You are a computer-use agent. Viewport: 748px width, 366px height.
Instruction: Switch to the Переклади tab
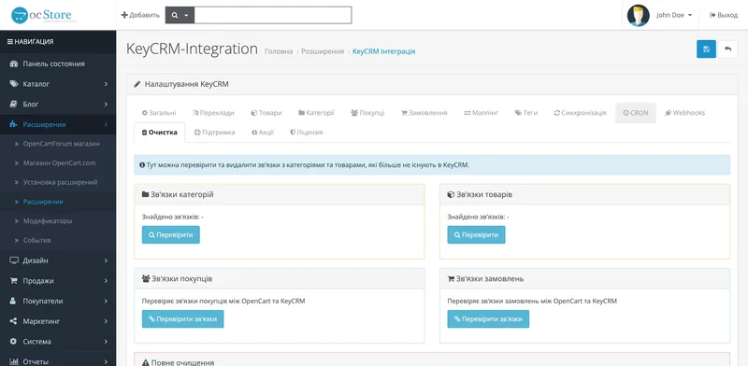213,113
